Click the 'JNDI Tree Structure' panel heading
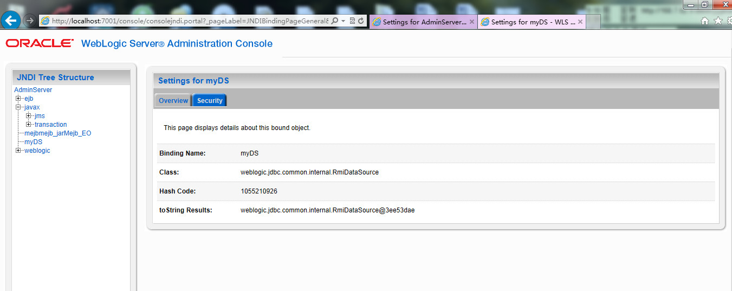 [55, 77]
